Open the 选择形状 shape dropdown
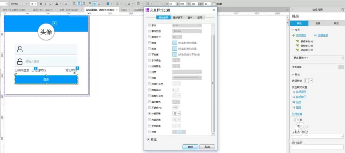Viewport: 345px width, 153px height. click(309, 81)
